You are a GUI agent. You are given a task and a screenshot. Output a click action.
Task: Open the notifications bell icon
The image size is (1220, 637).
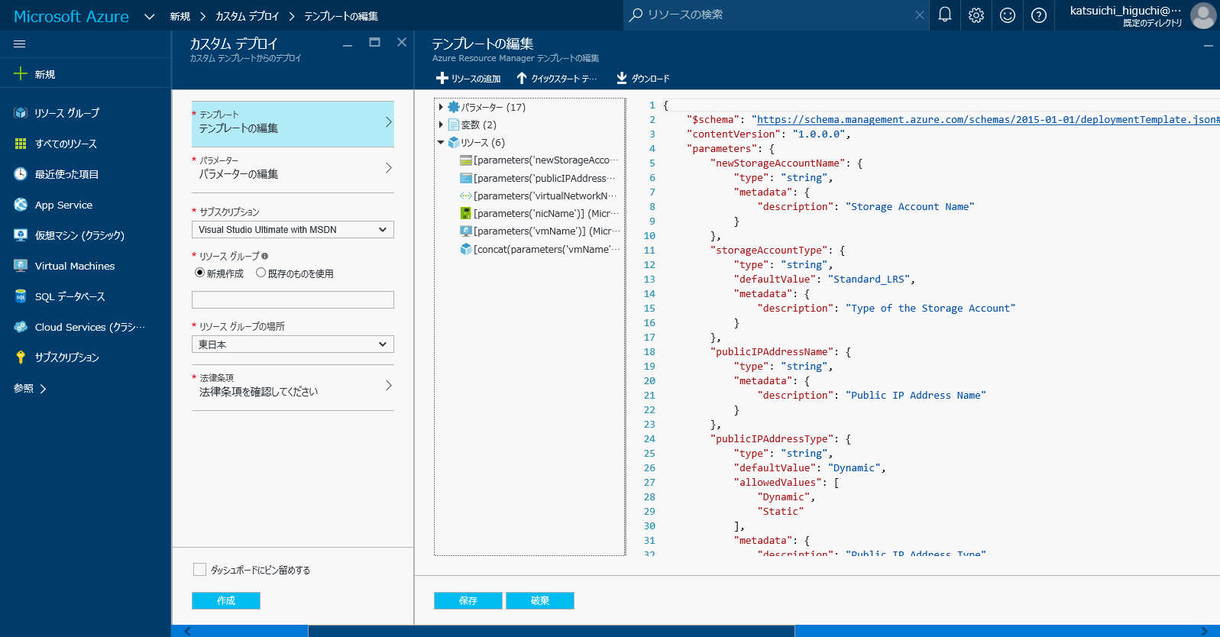(945, 15)
